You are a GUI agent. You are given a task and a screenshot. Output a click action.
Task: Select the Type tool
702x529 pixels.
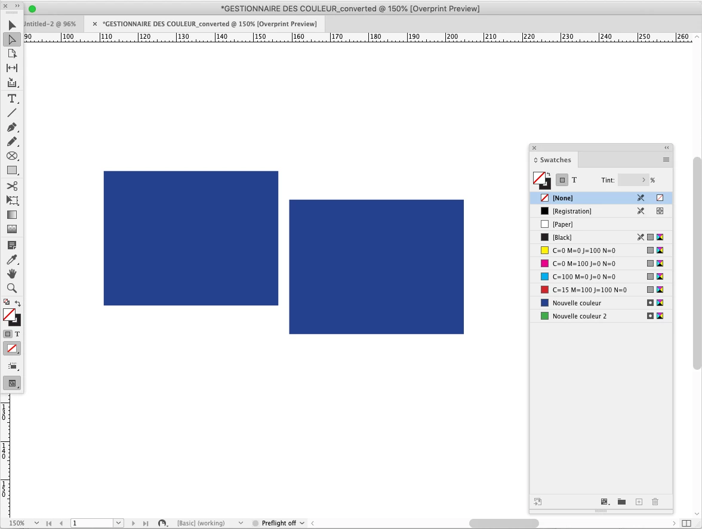pyautogui.click(x=12, y=98)
